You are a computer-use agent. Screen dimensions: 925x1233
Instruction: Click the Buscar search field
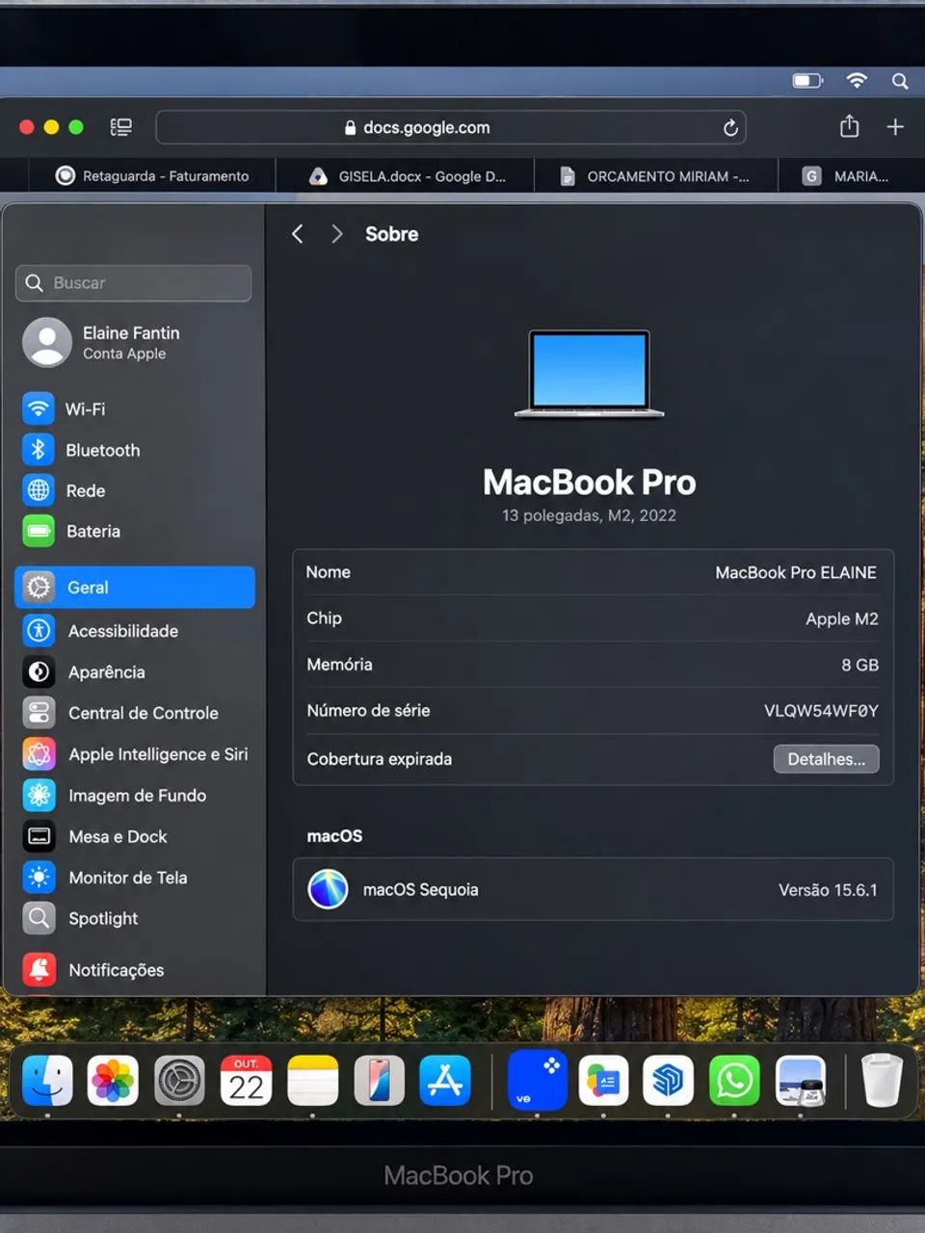click(134, 283)
